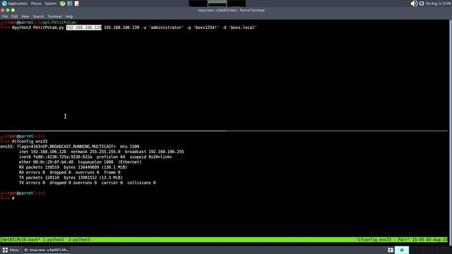452x254 pixels.
Task: Adjust volume via the speaker icon
Action: point(414,4)
